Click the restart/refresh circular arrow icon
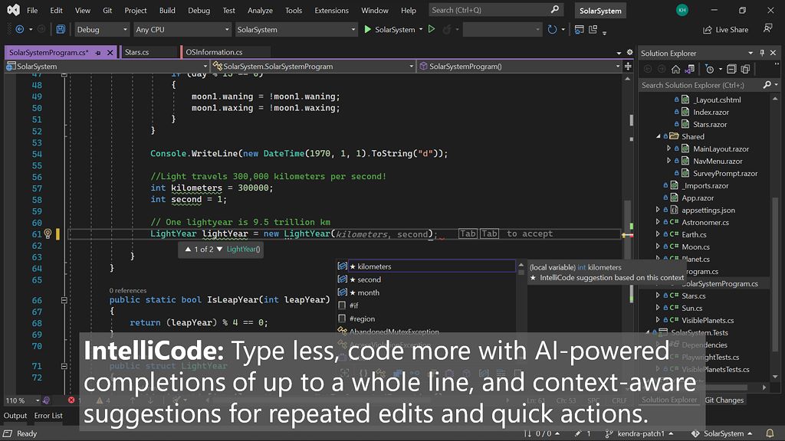785x441 pixels. (x=552, y=30)
